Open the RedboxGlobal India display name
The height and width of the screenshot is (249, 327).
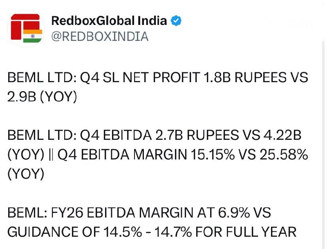(x=109, y=21)
